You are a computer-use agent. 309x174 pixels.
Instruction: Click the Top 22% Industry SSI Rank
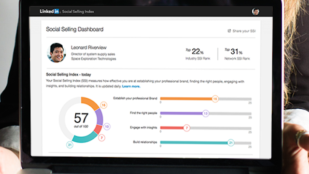197,54
